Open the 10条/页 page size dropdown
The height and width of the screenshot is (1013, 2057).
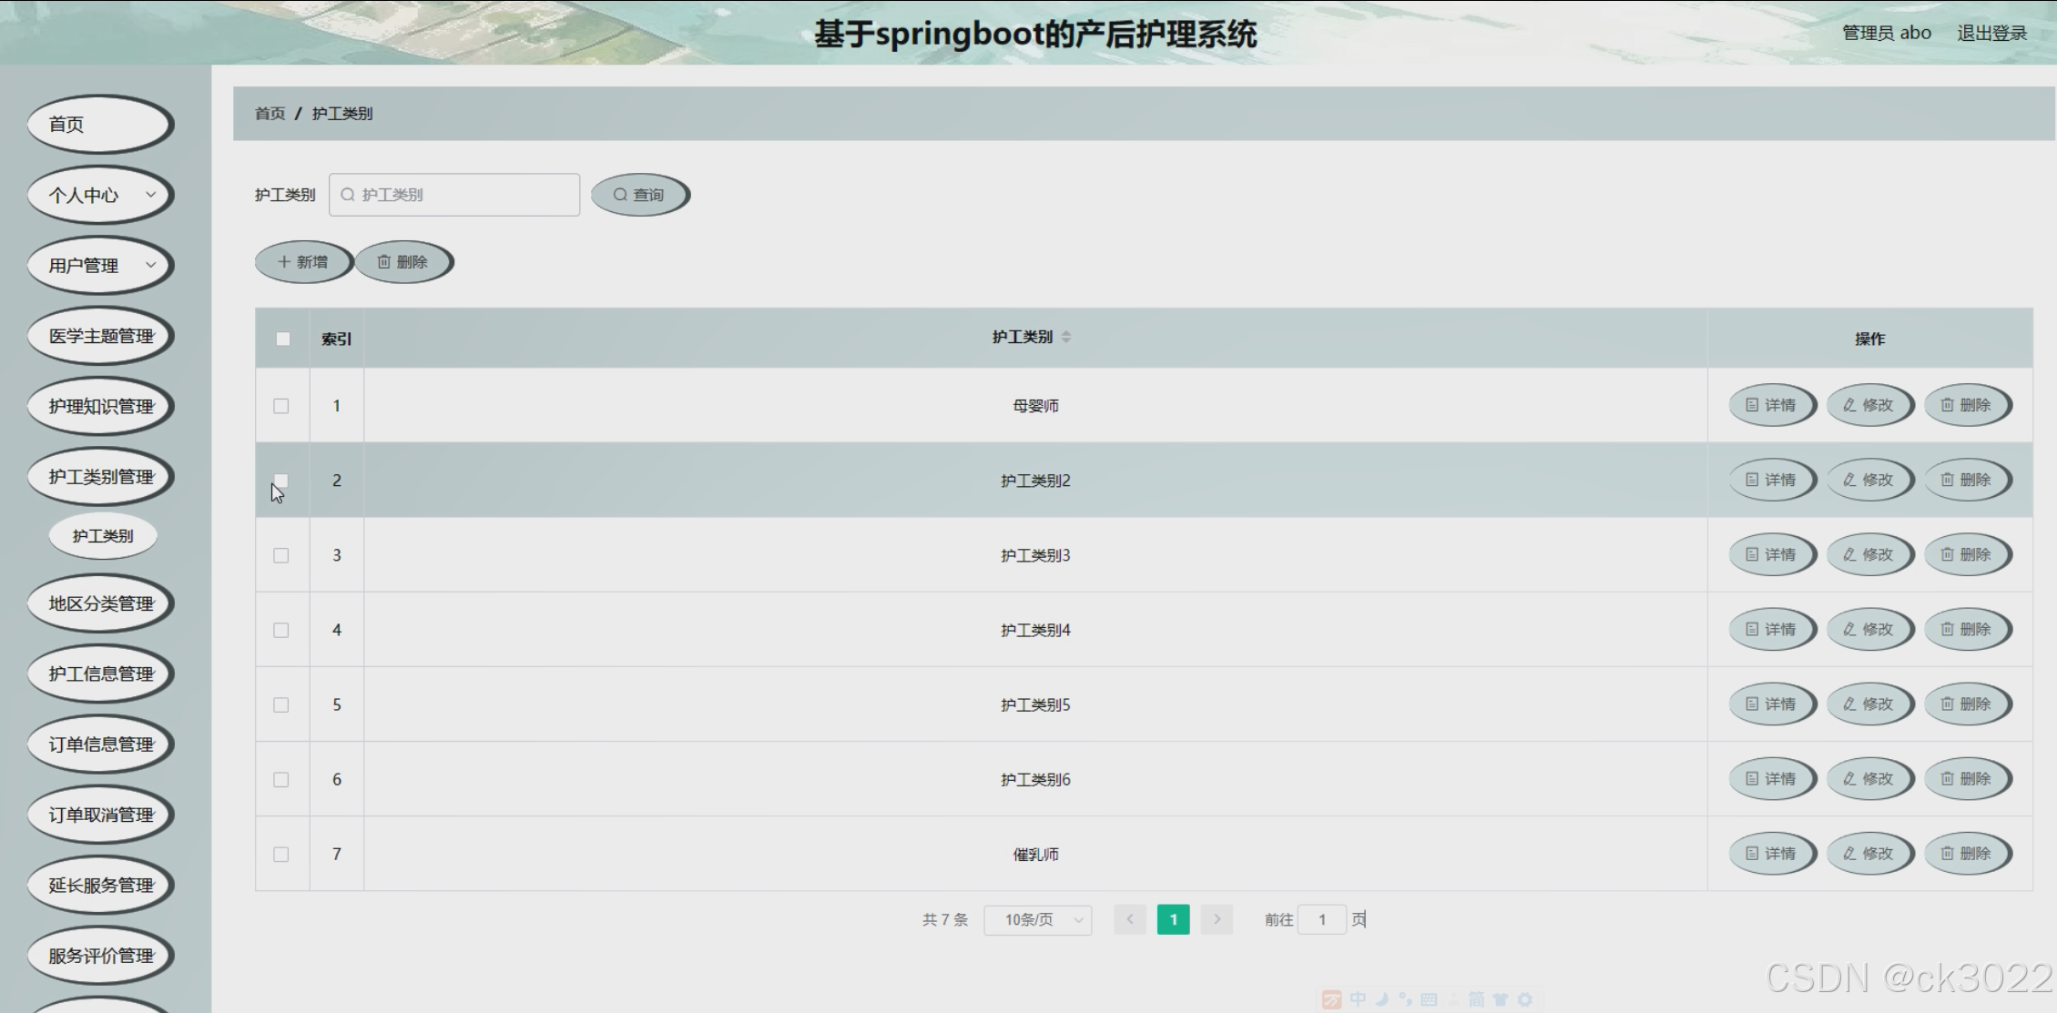click(1037, 920)
